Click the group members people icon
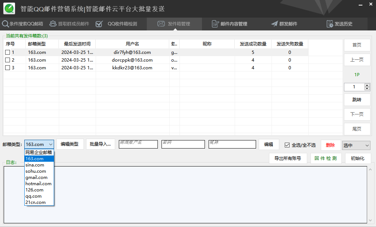 53,23
